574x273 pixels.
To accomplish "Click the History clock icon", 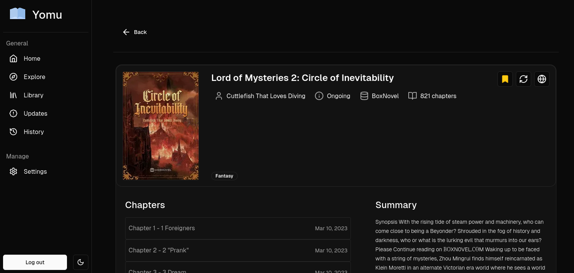I will pos(13,132).
